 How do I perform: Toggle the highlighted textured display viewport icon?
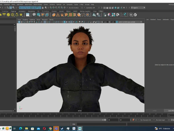coord(71,22)
